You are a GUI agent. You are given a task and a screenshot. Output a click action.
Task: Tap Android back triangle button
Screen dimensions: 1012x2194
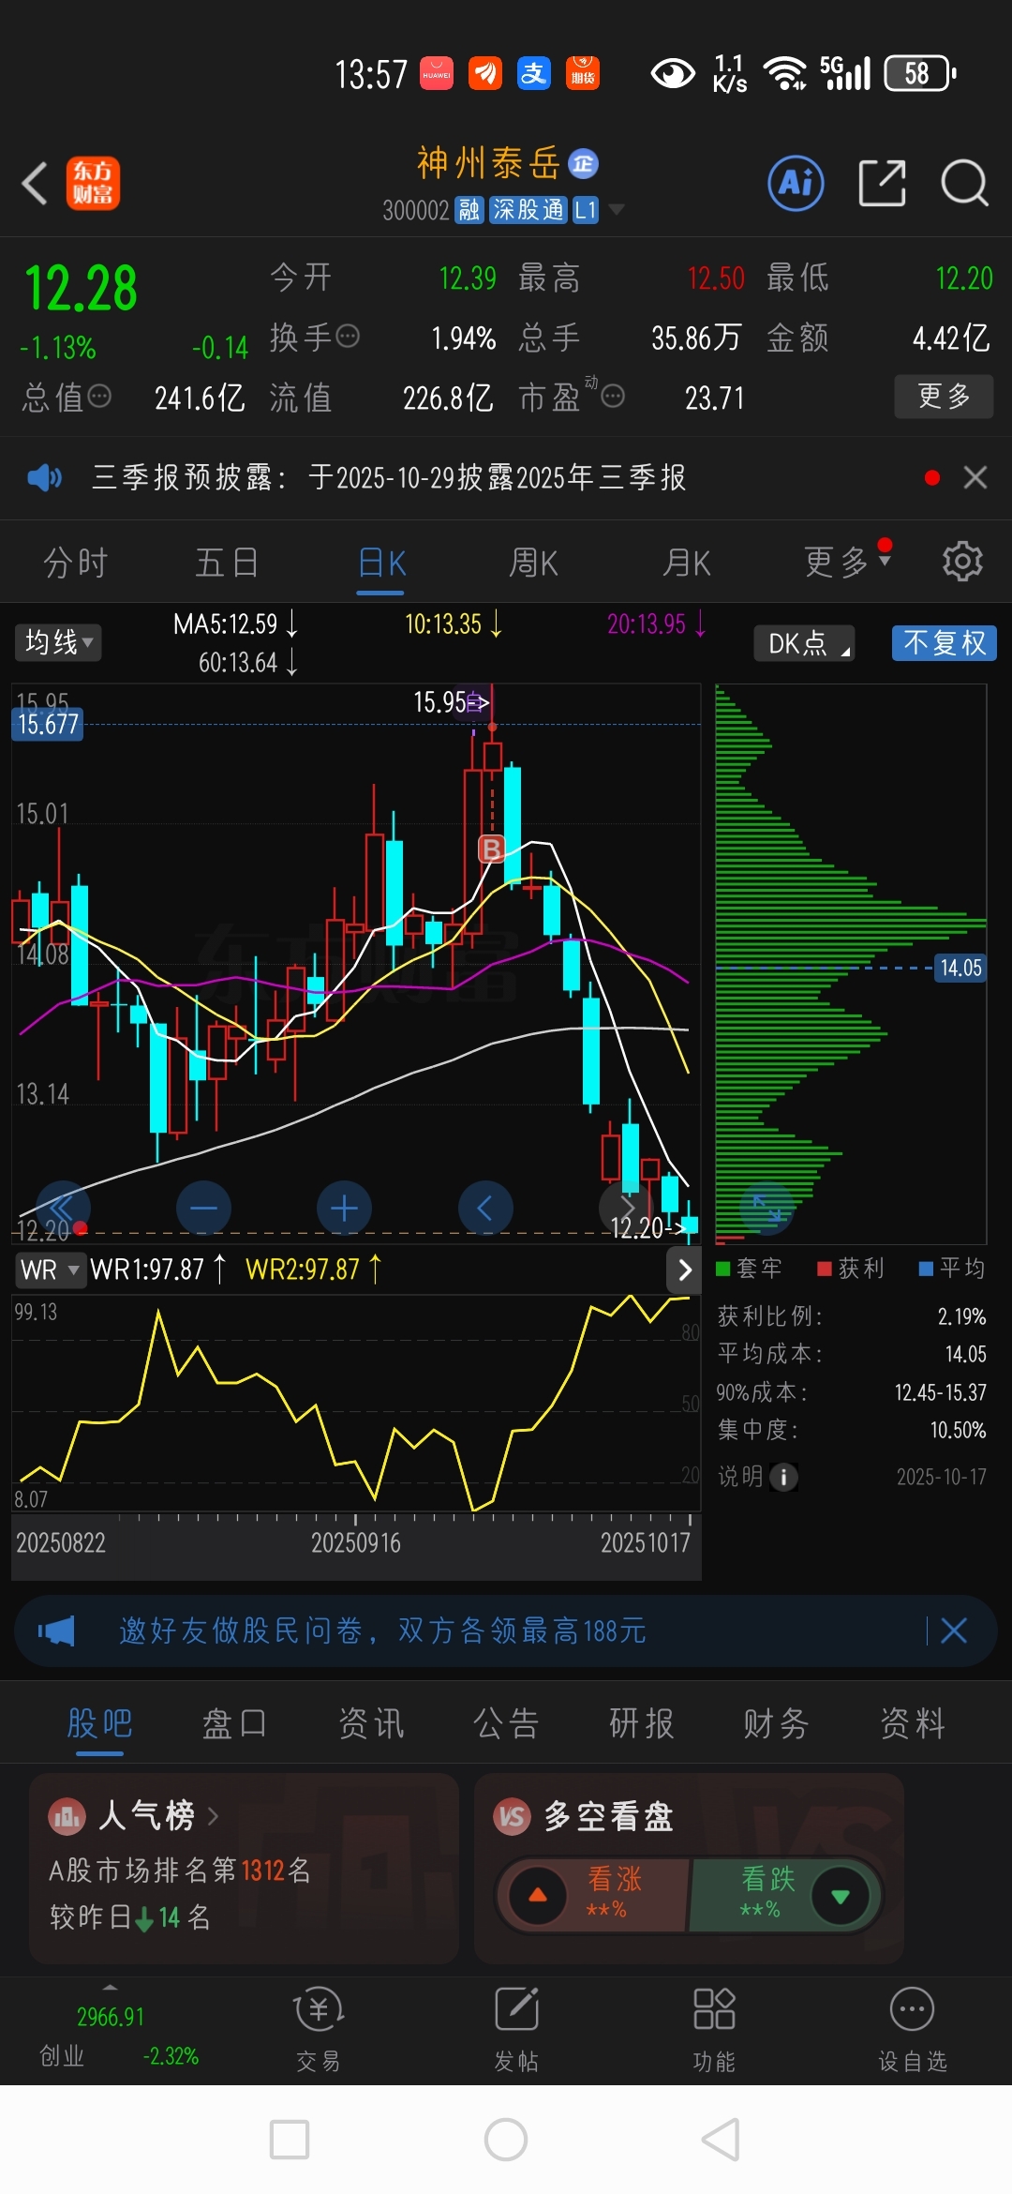[721, 2140]
